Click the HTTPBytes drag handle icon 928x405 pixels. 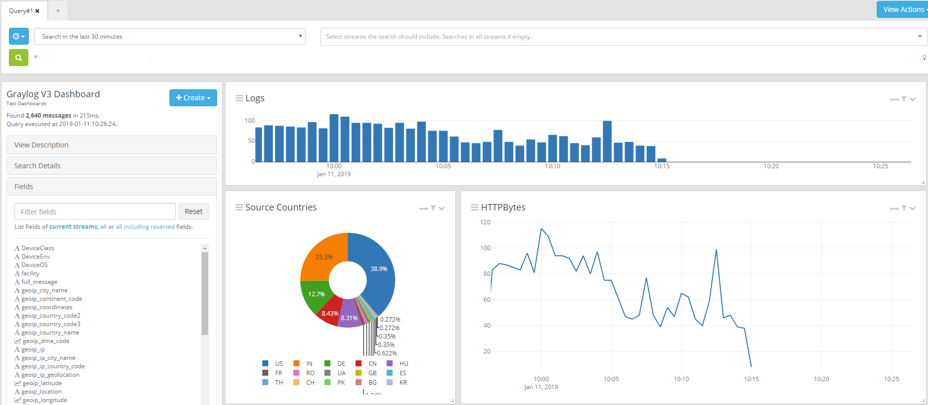(x=474, y=207)
